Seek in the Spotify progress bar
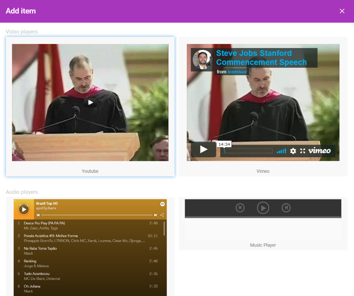Viewport: 354px width, 296px height. (97, 215)
